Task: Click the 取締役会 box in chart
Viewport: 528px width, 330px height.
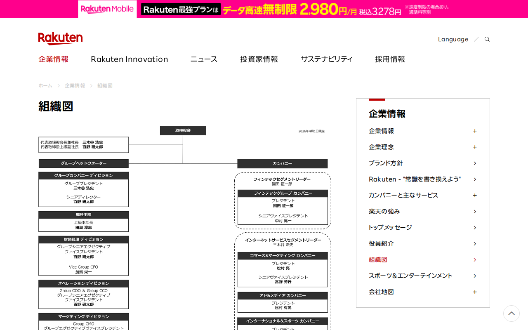Action: pos(183,130)
